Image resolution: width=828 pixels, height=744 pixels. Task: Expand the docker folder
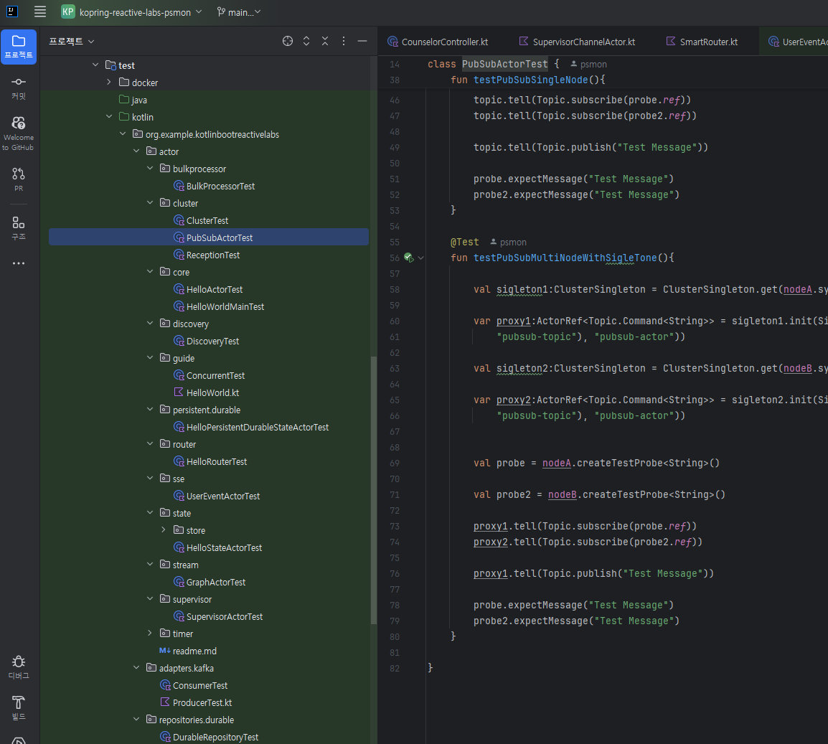109,83
